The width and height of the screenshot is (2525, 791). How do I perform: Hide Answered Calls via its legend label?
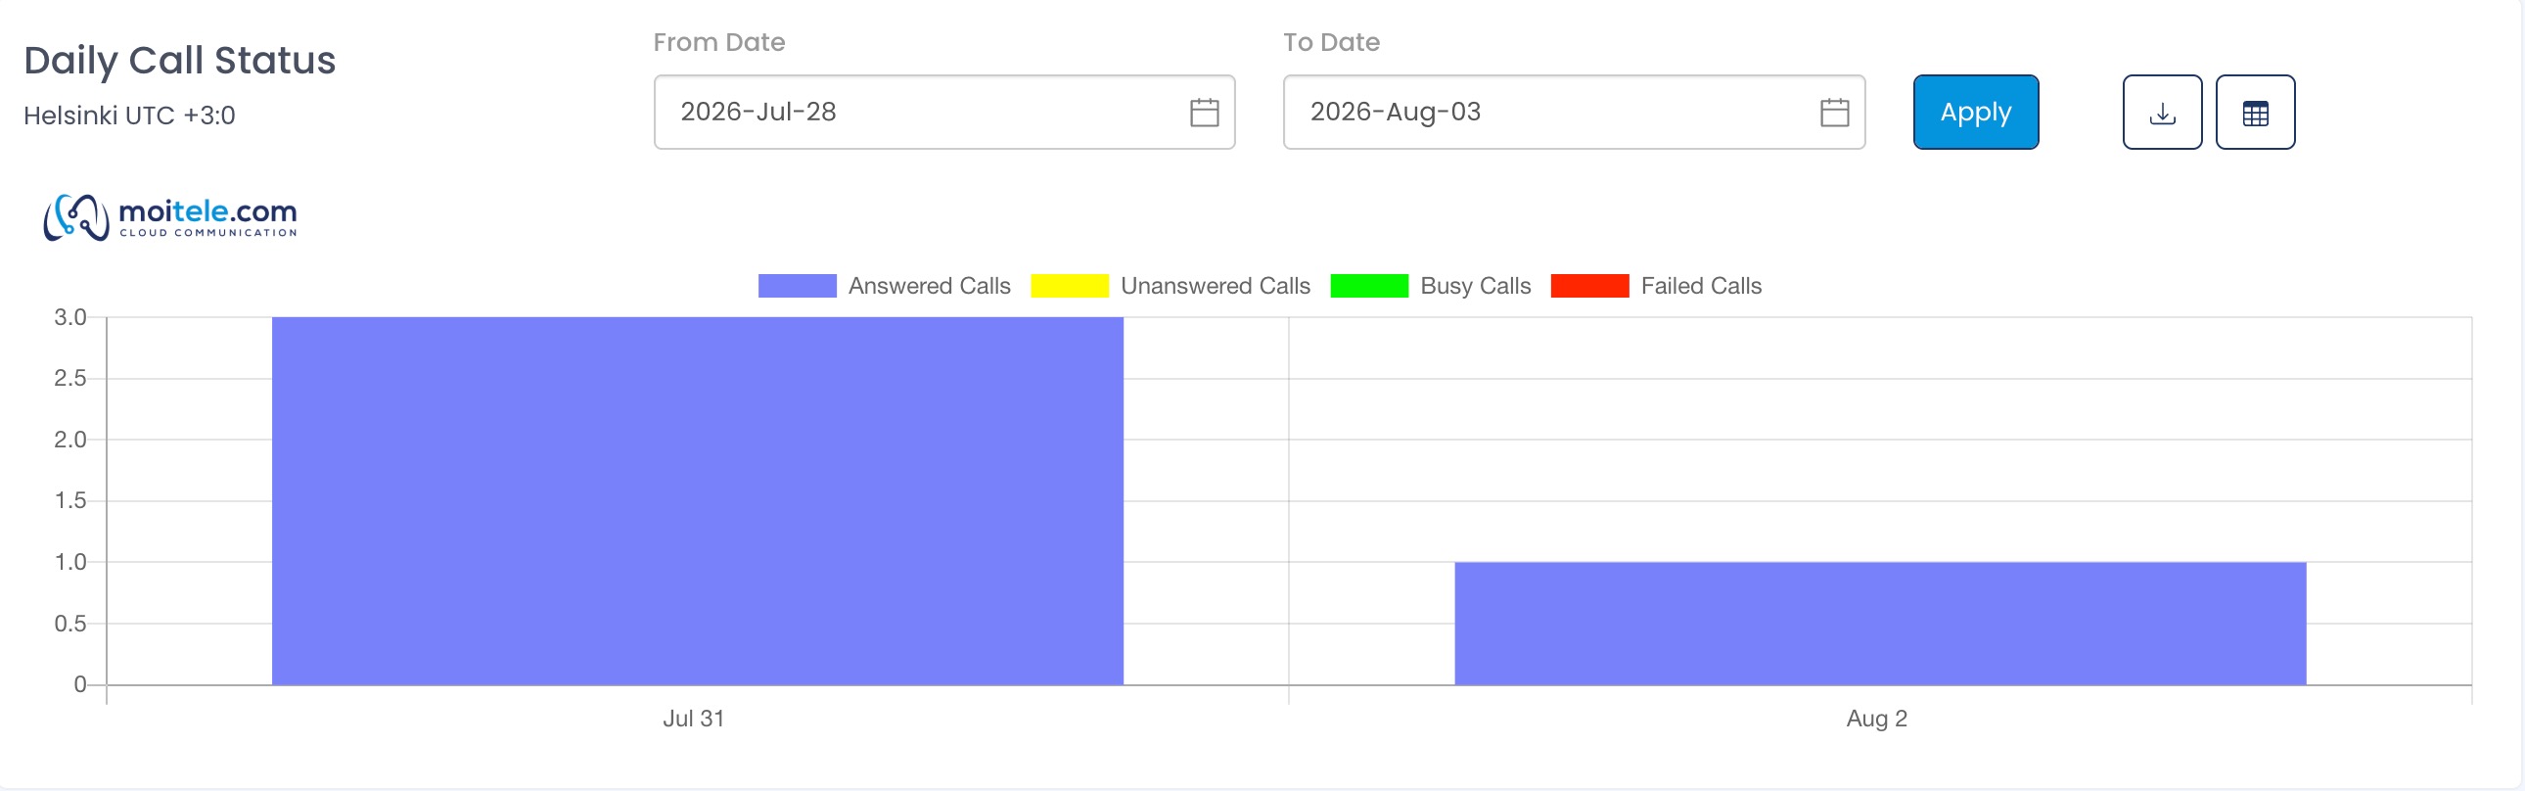[929, 285]
